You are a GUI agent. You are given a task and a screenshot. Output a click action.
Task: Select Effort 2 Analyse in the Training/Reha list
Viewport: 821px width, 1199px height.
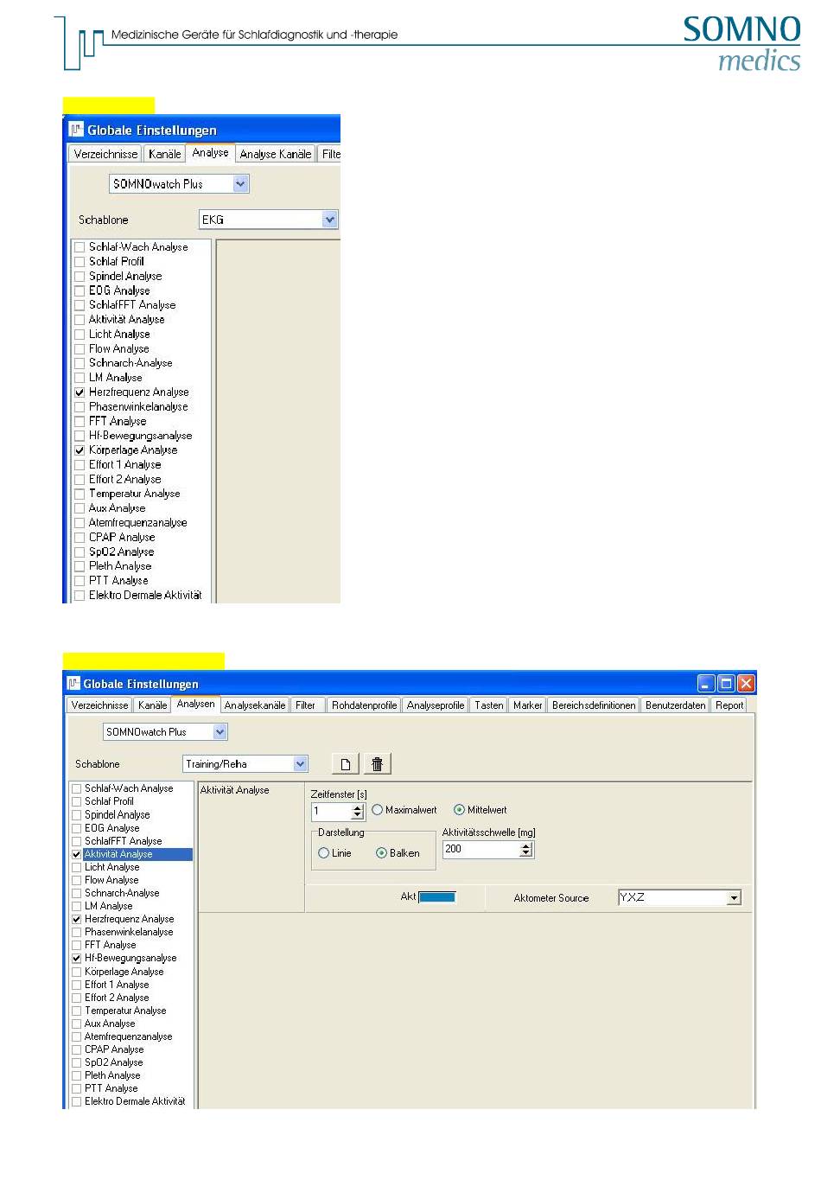point(117,998)
